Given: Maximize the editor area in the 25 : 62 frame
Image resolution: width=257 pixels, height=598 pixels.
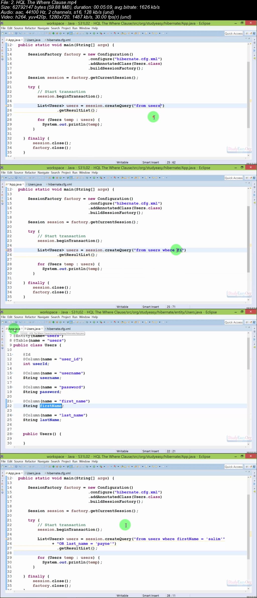Looking at the screenshot, I should pyautogui.click(x=249, y=38).
